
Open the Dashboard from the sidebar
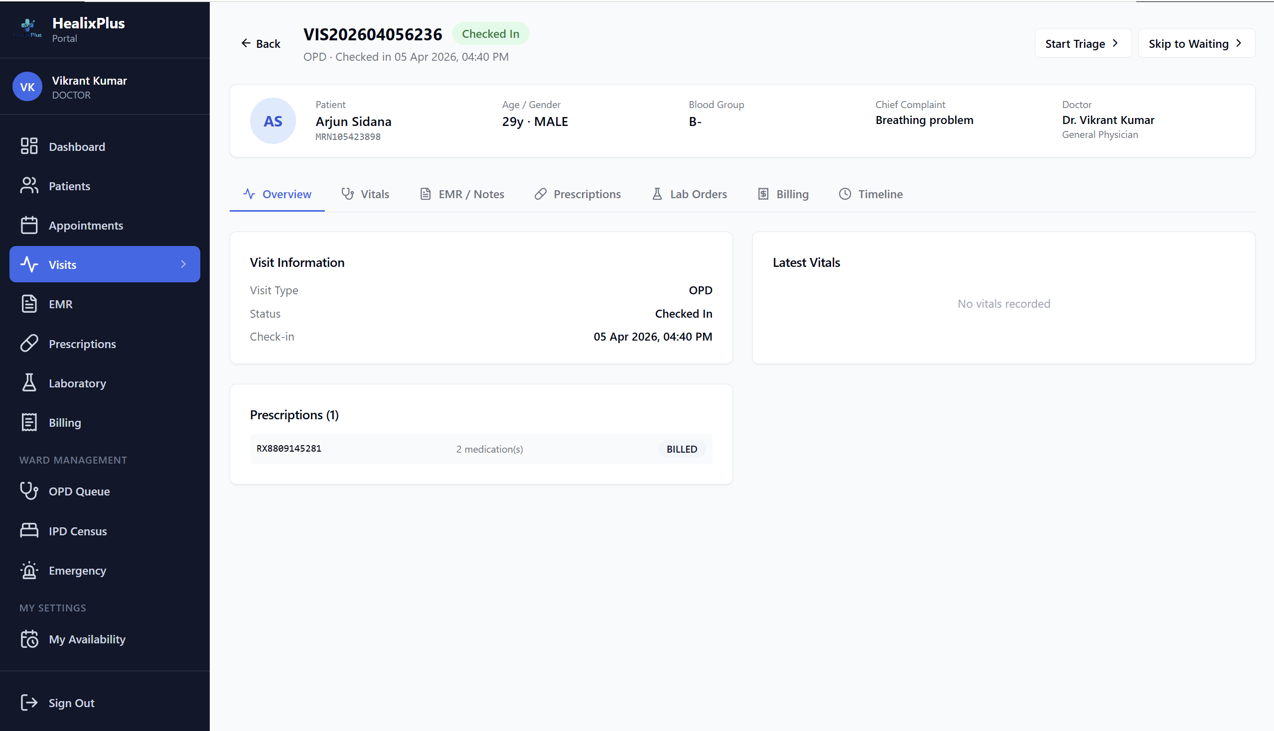(x=28, y=146)
